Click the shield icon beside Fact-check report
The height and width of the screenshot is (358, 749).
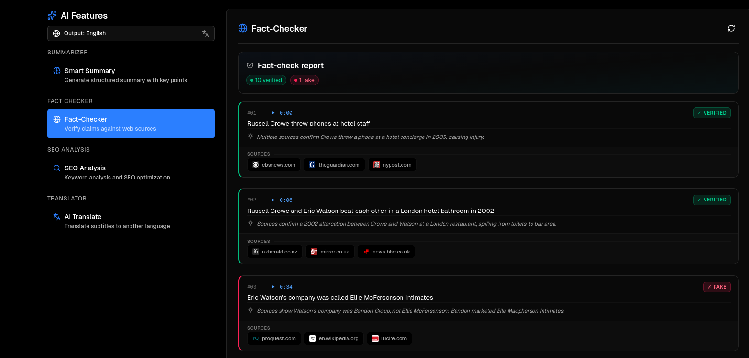click(x=250, y=65)
